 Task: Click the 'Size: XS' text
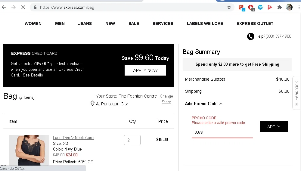click(61, 143)
